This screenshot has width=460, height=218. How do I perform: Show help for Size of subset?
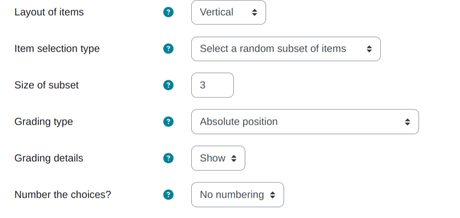click(168, 85)
